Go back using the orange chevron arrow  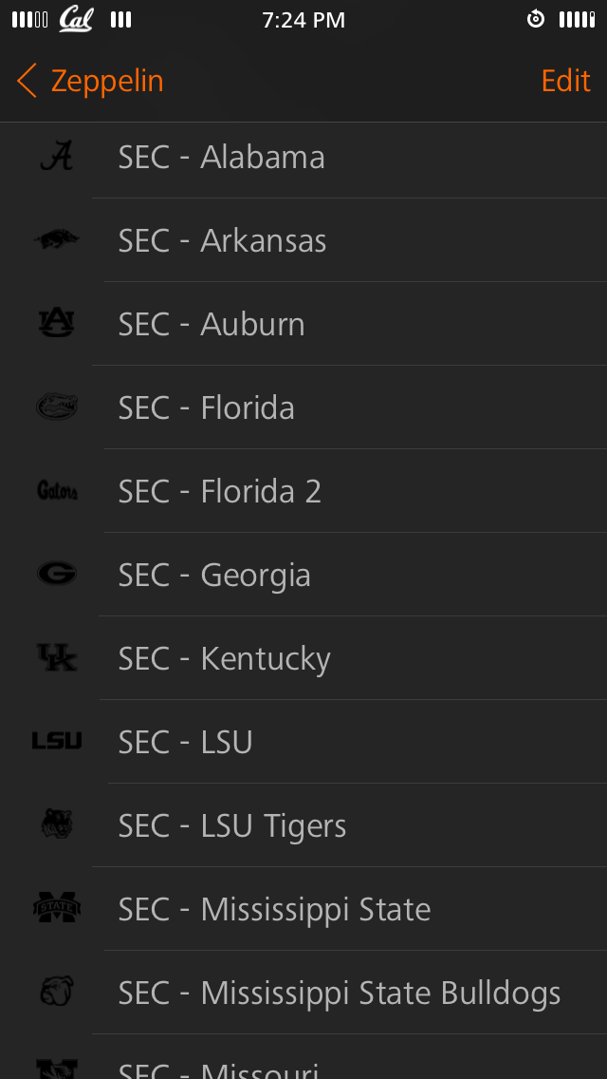click(27, 81)
